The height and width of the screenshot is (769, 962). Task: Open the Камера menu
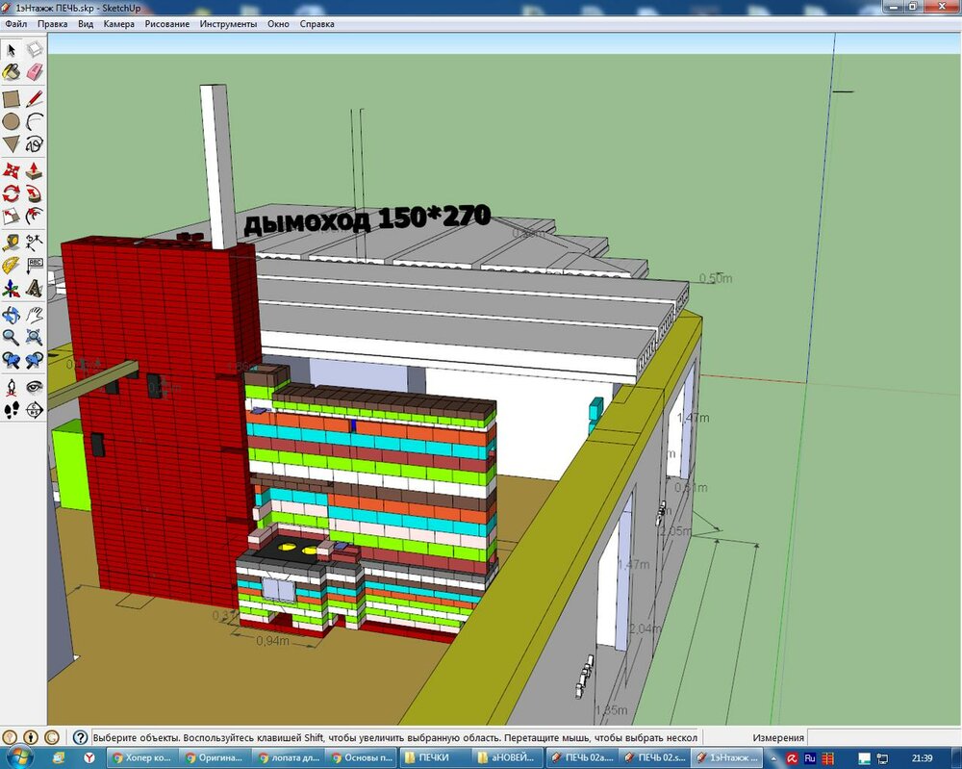point(119,23)
